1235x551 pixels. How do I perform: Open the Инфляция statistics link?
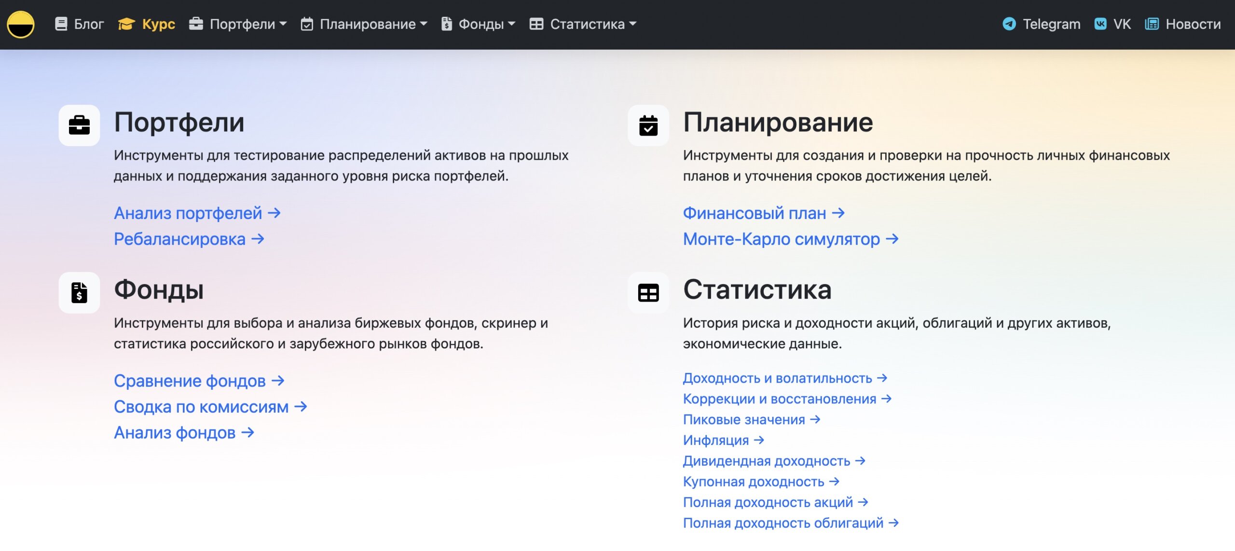pos(724,441)
